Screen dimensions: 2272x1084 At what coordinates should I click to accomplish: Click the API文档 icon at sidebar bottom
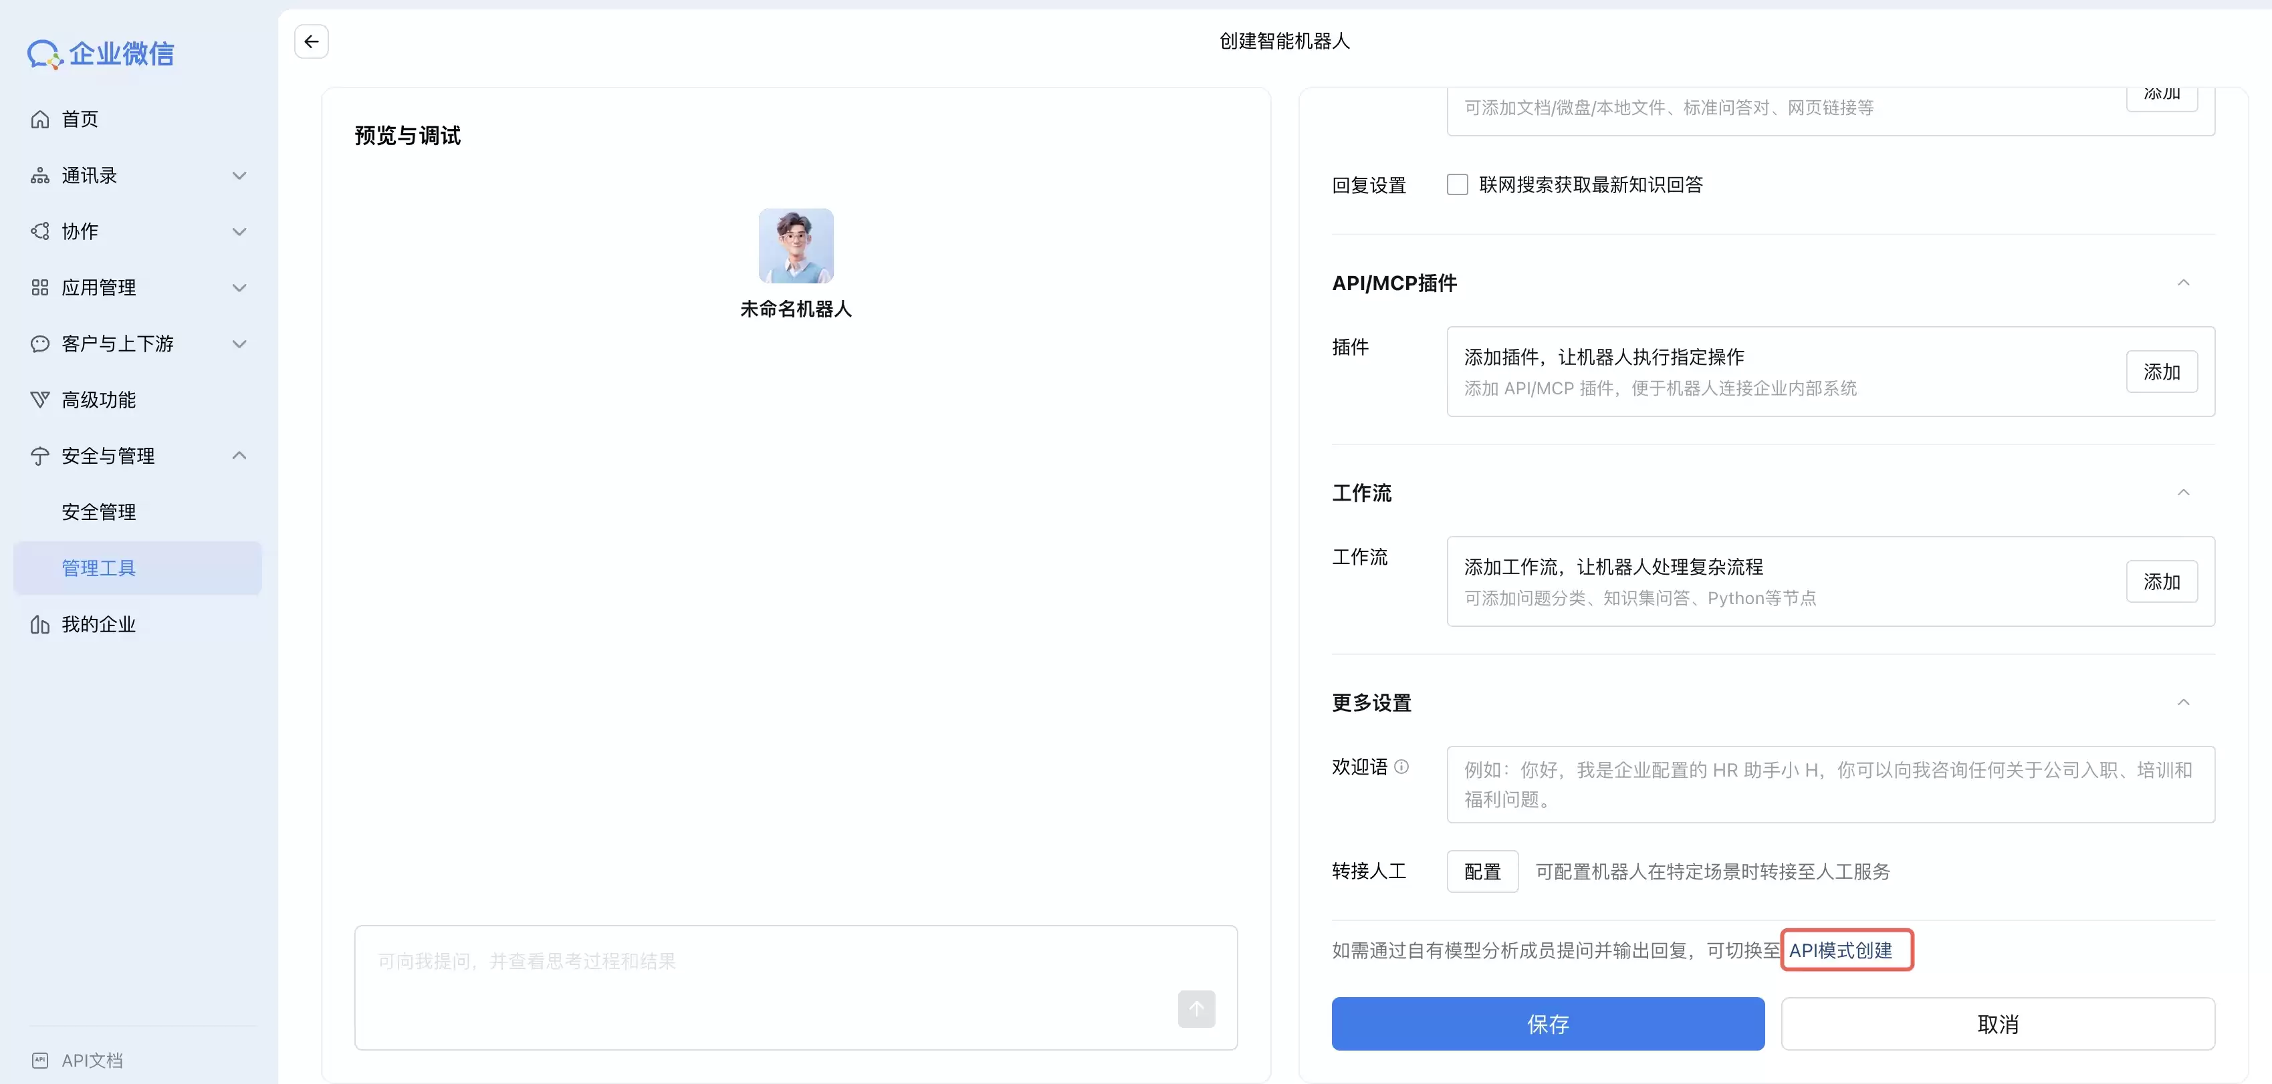[39, 1059]
